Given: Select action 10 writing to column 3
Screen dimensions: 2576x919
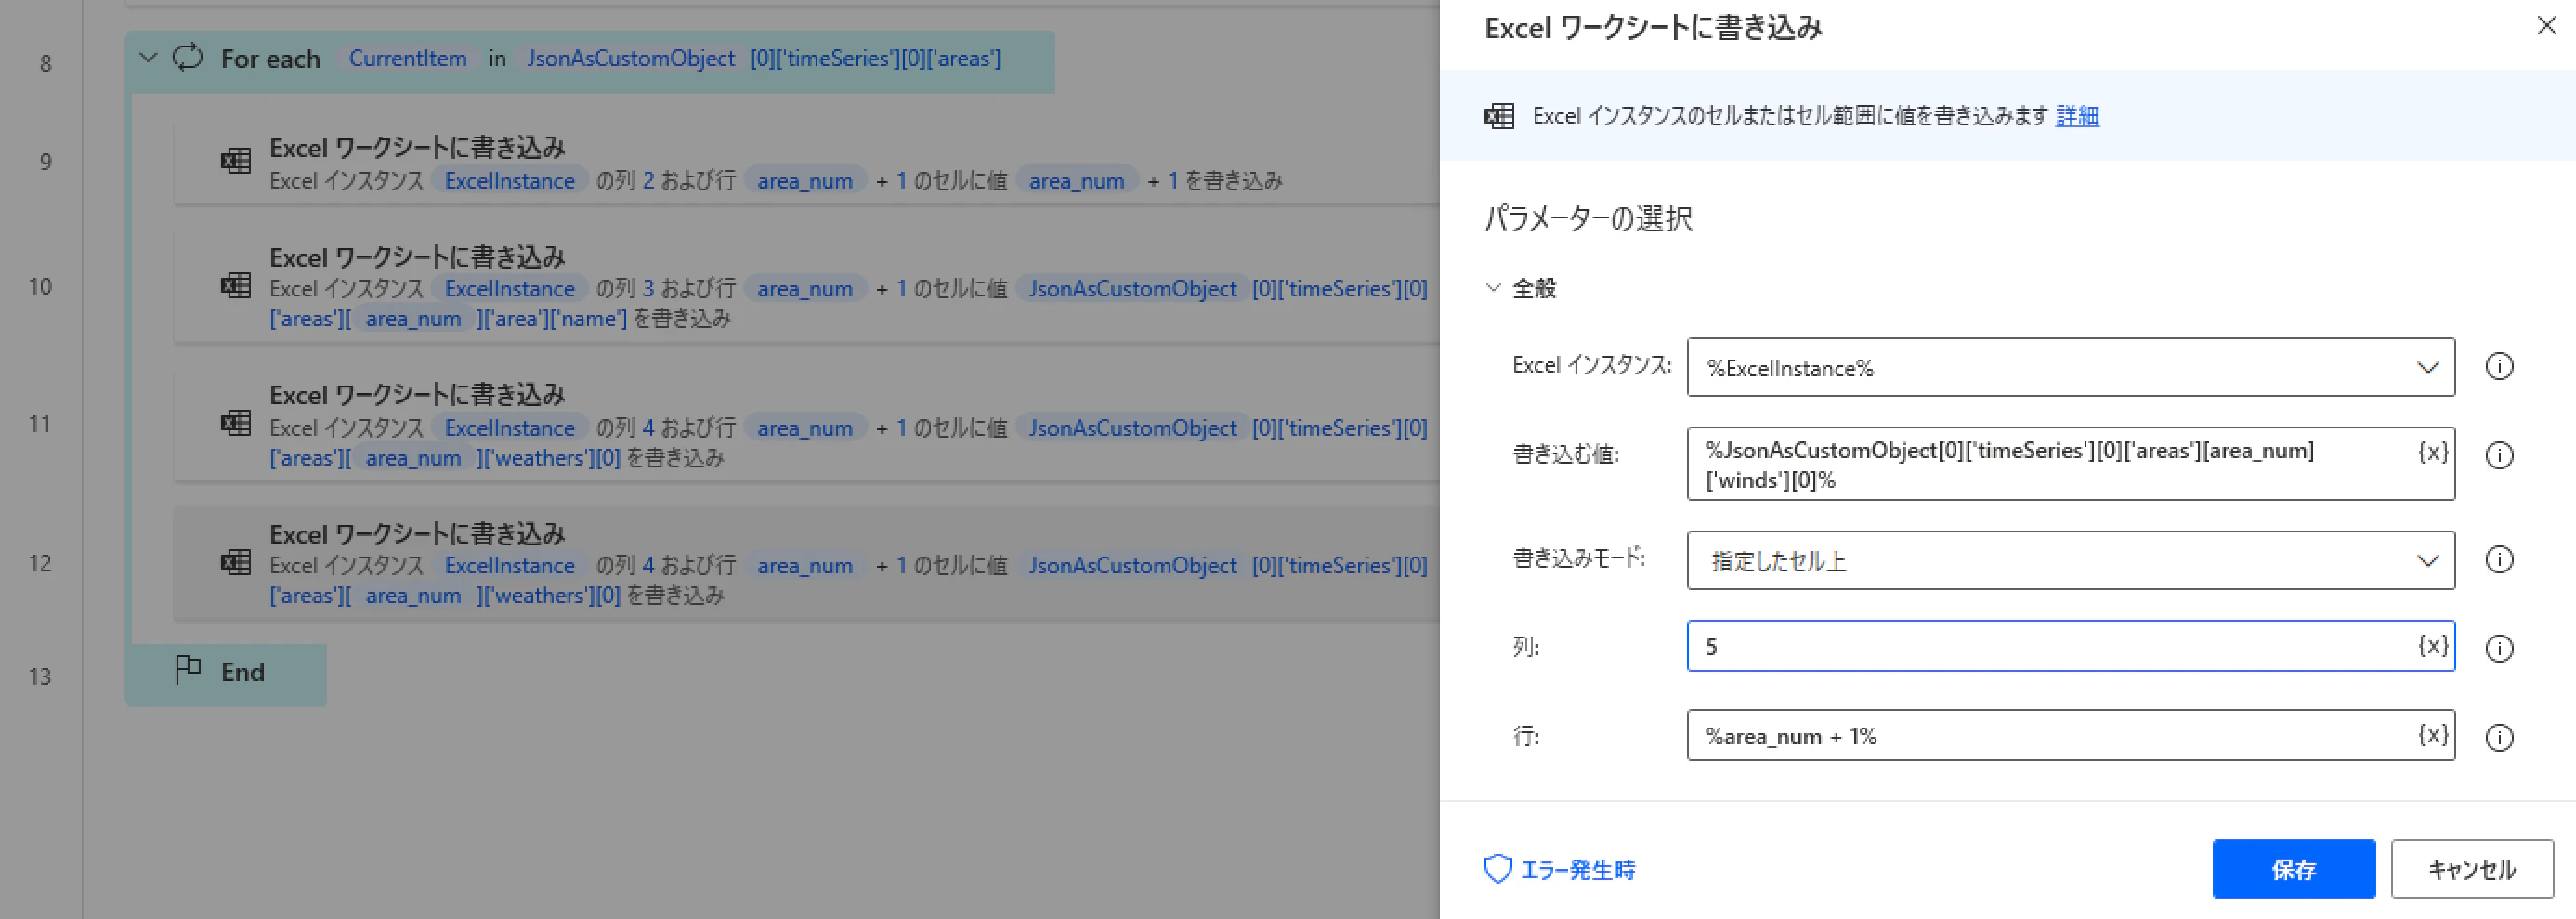Looking at the screenshot, I should click(806, 287).
